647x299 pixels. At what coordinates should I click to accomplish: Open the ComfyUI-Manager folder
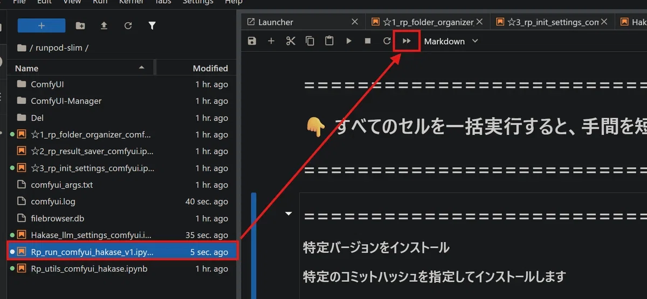click(x=121, y=101)
